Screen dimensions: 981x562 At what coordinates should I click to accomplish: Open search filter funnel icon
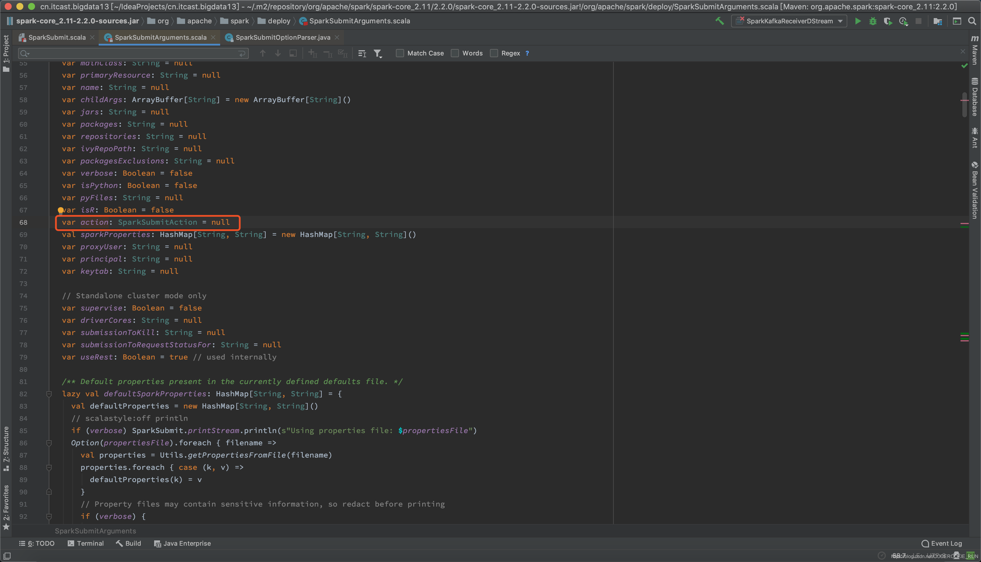pos(378,53)
